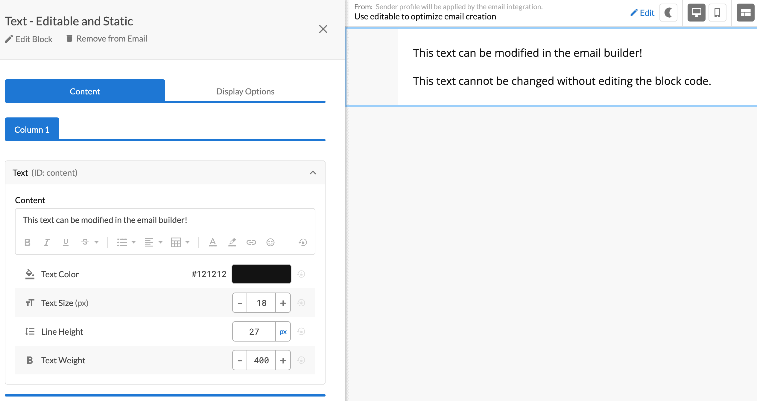Close the block editing panel
The image size is (757, 401).
[323, 29]
